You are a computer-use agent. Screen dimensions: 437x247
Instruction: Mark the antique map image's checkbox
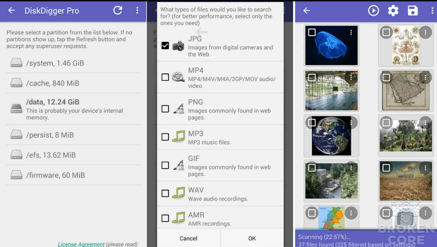coord(386,78)
